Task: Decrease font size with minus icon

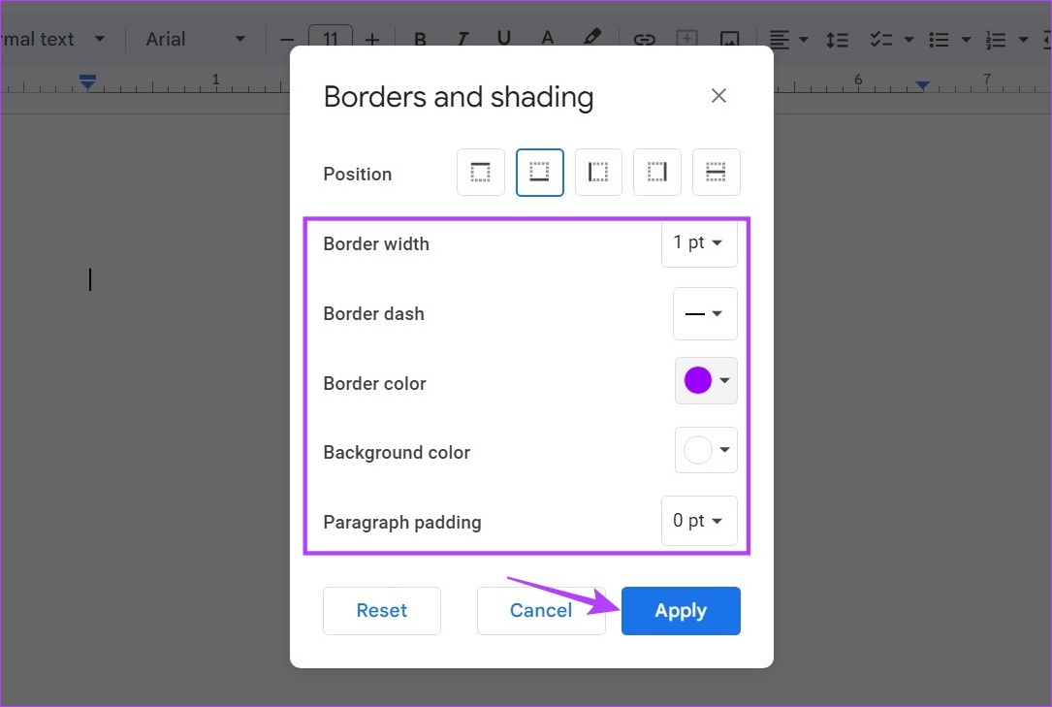Action: pos(287,40)
